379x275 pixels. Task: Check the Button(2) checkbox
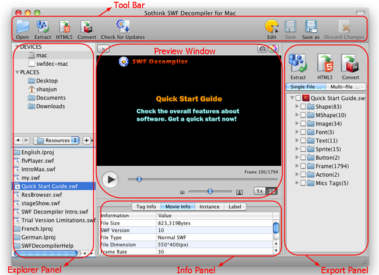tap(303, 158)
